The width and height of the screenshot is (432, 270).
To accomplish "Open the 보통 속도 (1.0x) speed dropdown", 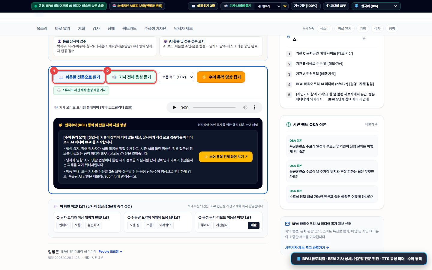I will click(x=176, y=77).
